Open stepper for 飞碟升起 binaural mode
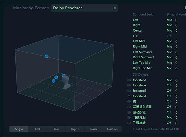The height and width of the screenshot is (137, 186). pyautogui.click(x=176, y=117)
